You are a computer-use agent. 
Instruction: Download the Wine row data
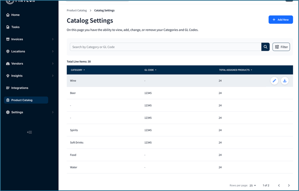coord(285,81)
